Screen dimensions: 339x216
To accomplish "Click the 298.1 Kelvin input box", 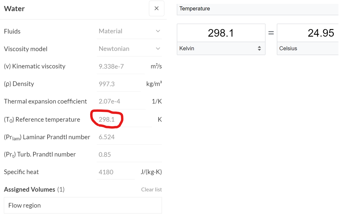I will click(x=221, y=33).
